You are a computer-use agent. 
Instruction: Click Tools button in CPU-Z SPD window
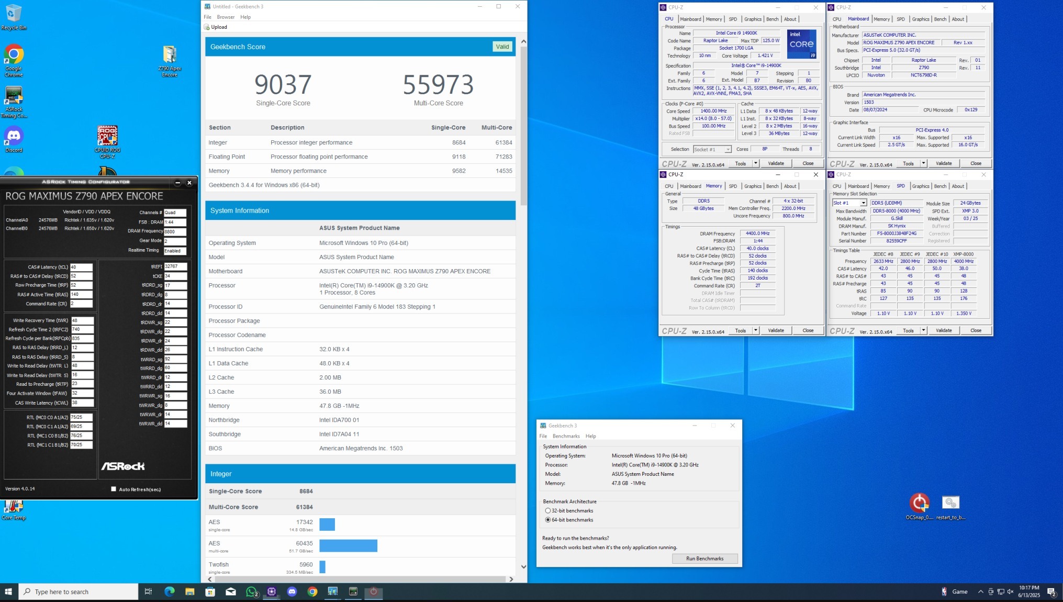click(908, 330)
